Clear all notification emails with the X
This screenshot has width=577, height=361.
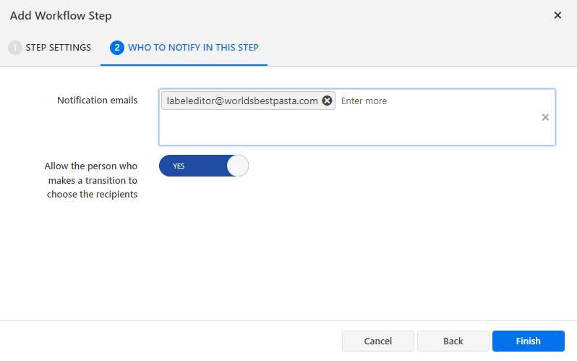[545, 117]
